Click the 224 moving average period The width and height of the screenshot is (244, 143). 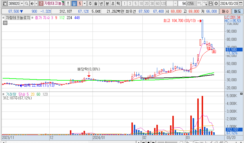click(69, 18)
